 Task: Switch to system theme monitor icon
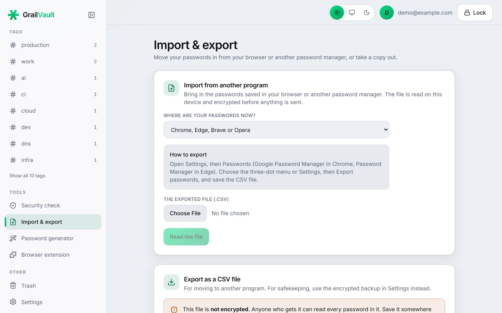point(352,13)
